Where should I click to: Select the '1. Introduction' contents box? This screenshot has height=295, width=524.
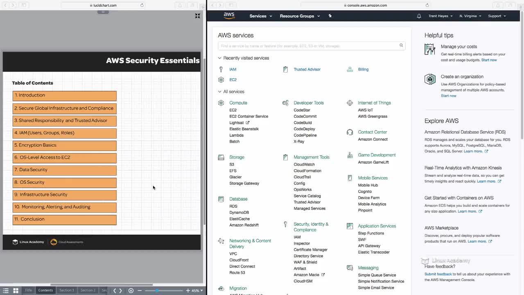click(65, 96)
